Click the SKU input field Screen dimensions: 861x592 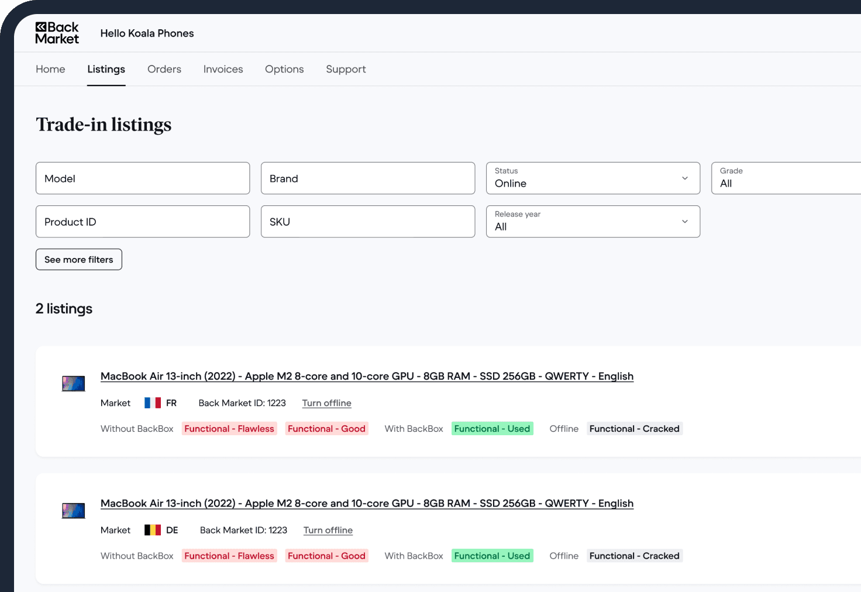point(368,222)
